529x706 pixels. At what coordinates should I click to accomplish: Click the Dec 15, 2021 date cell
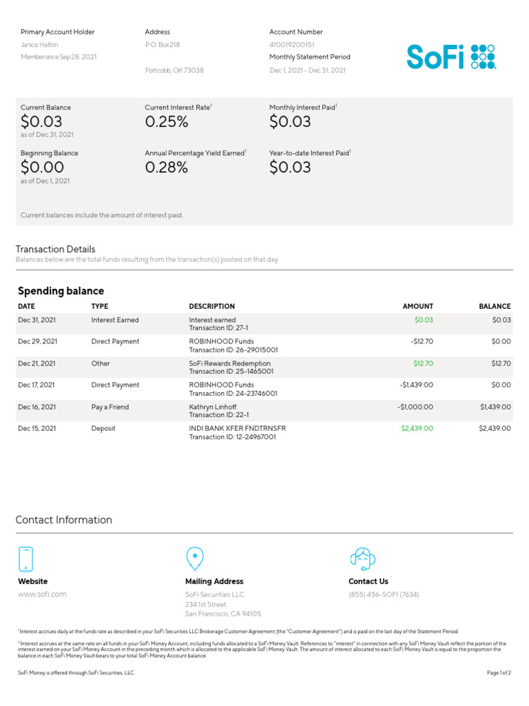tap(37, 428)
